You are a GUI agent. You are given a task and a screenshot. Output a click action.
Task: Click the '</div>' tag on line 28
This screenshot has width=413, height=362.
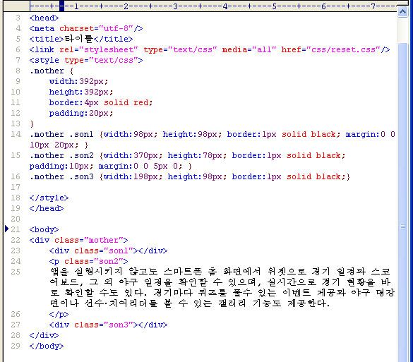tap(44, 335)
